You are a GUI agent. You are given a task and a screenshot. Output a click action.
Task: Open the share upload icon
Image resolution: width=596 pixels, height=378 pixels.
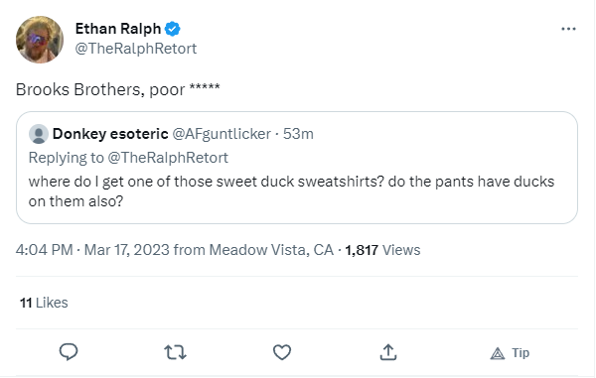388,352
